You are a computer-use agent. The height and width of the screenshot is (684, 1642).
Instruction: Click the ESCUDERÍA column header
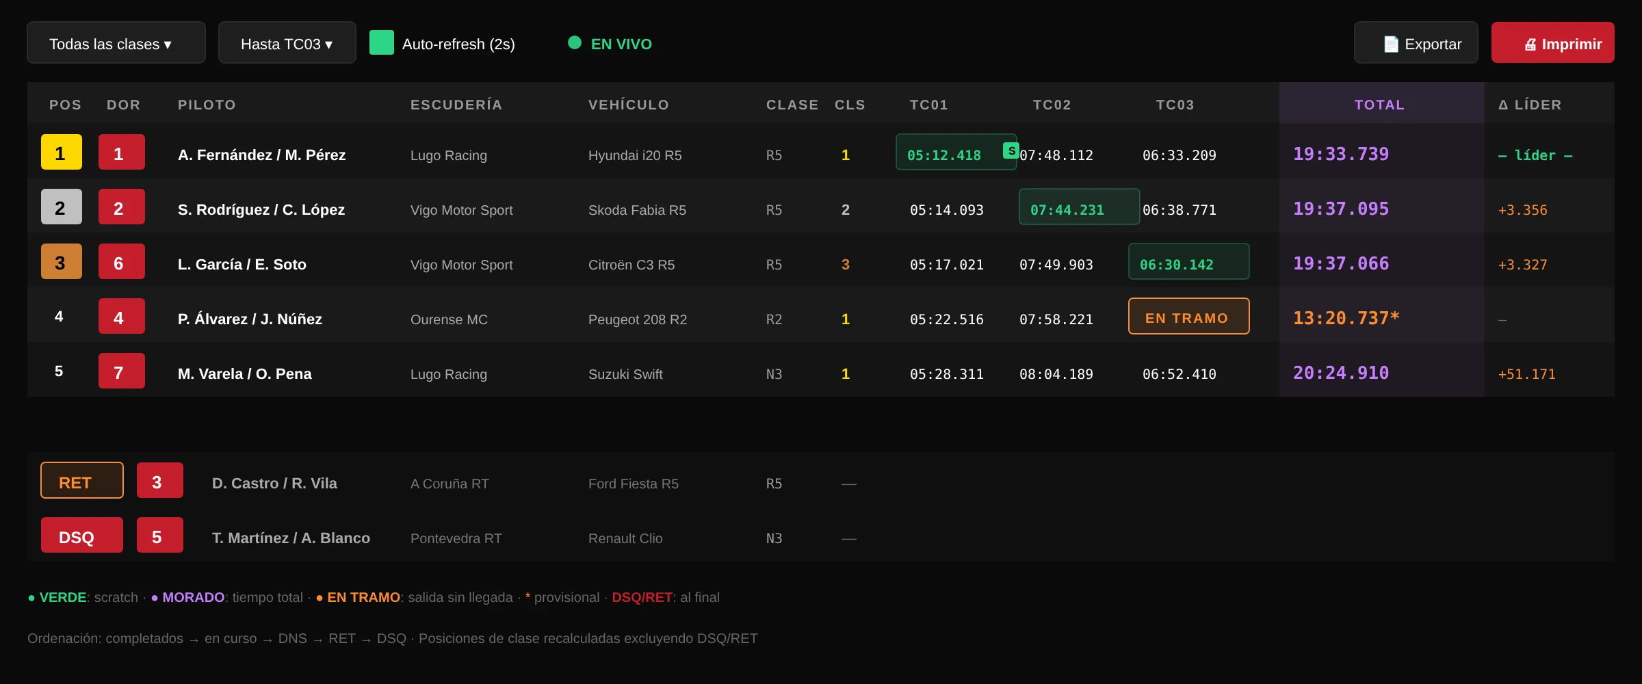click(x=456, y=105)
